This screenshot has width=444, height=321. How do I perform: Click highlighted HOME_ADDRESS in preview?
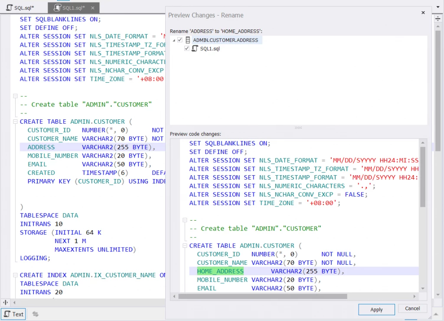[220, 271]
